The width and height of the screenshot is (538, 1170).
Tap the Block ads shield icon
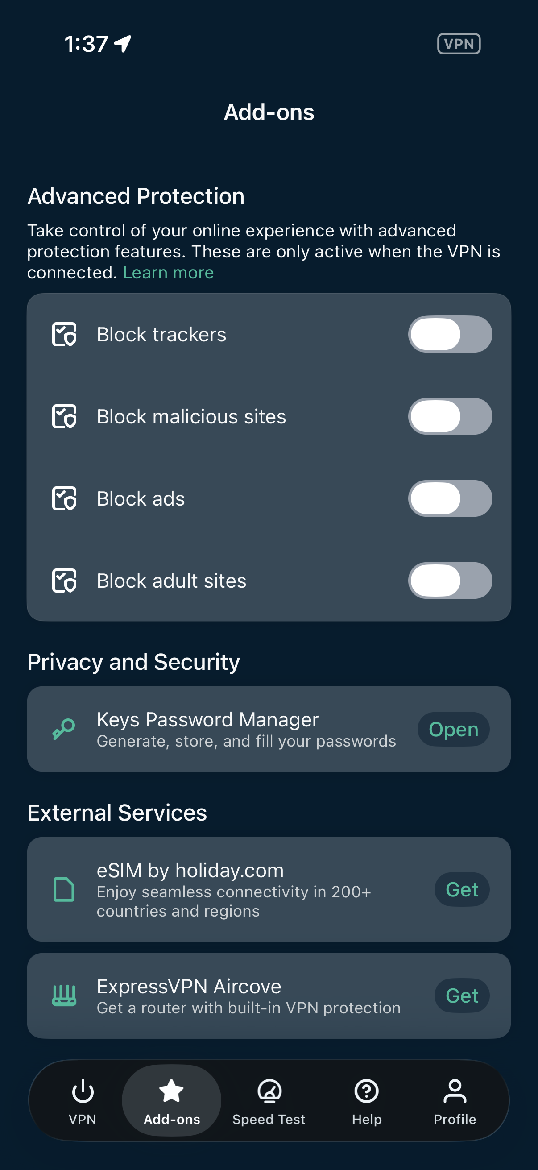(x=64, y=499)
